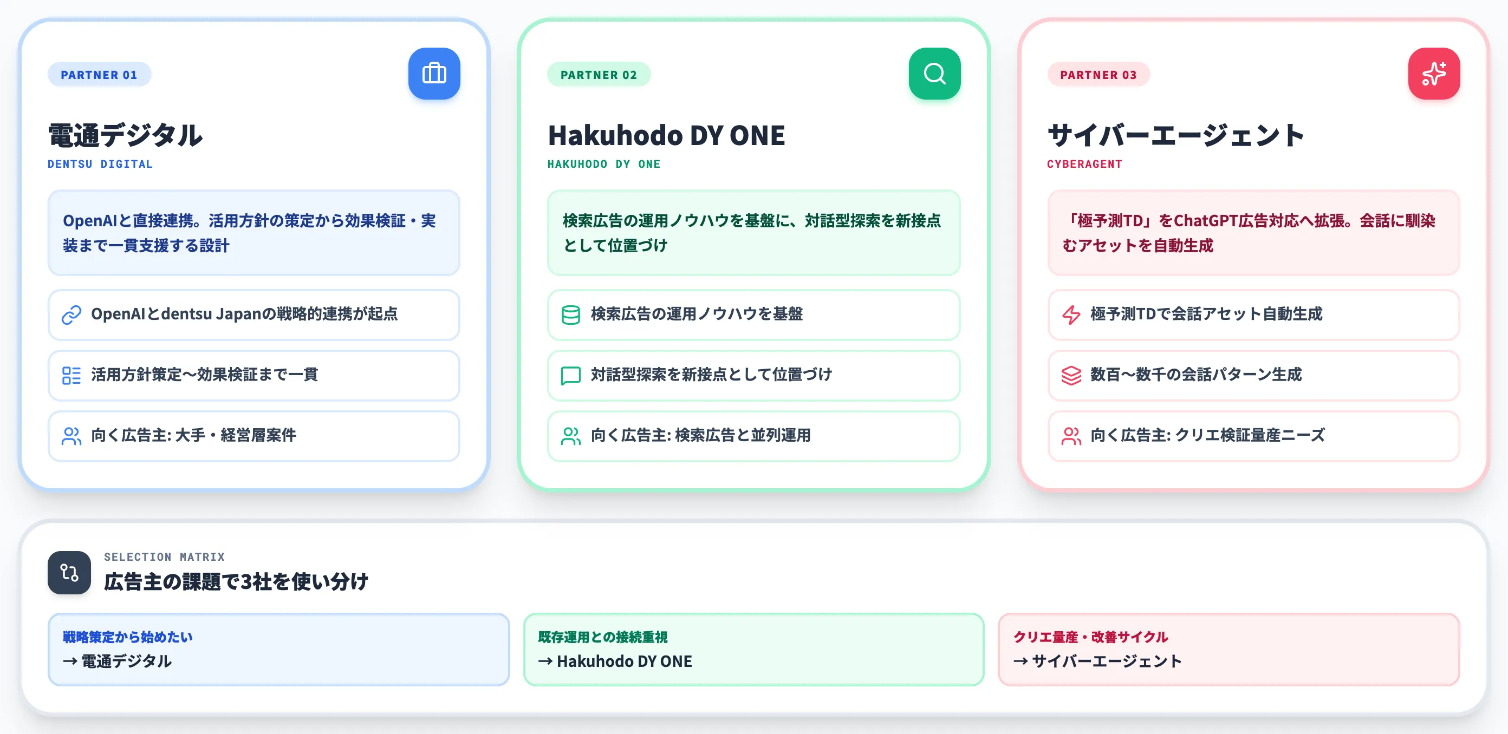1508x734 pixels.
Task: Click the users icon beside 大手・経営層案件
Action: [x=71, y=436]
